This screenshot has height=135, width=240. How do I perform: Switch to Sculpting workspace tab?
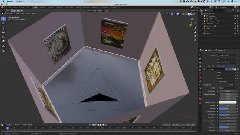[51, 7]
